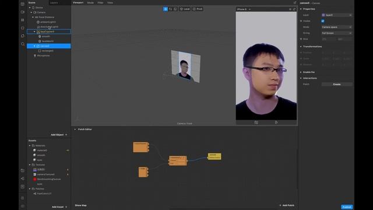
Task: Select the center orange patch node
Action: (x=178, y=161)
